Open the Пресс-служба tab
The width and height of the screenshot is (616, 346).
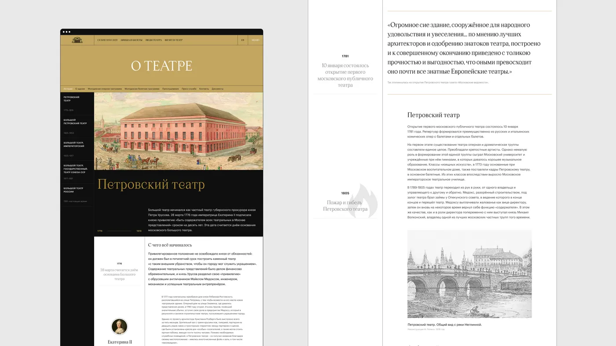(x=189, y=88)
